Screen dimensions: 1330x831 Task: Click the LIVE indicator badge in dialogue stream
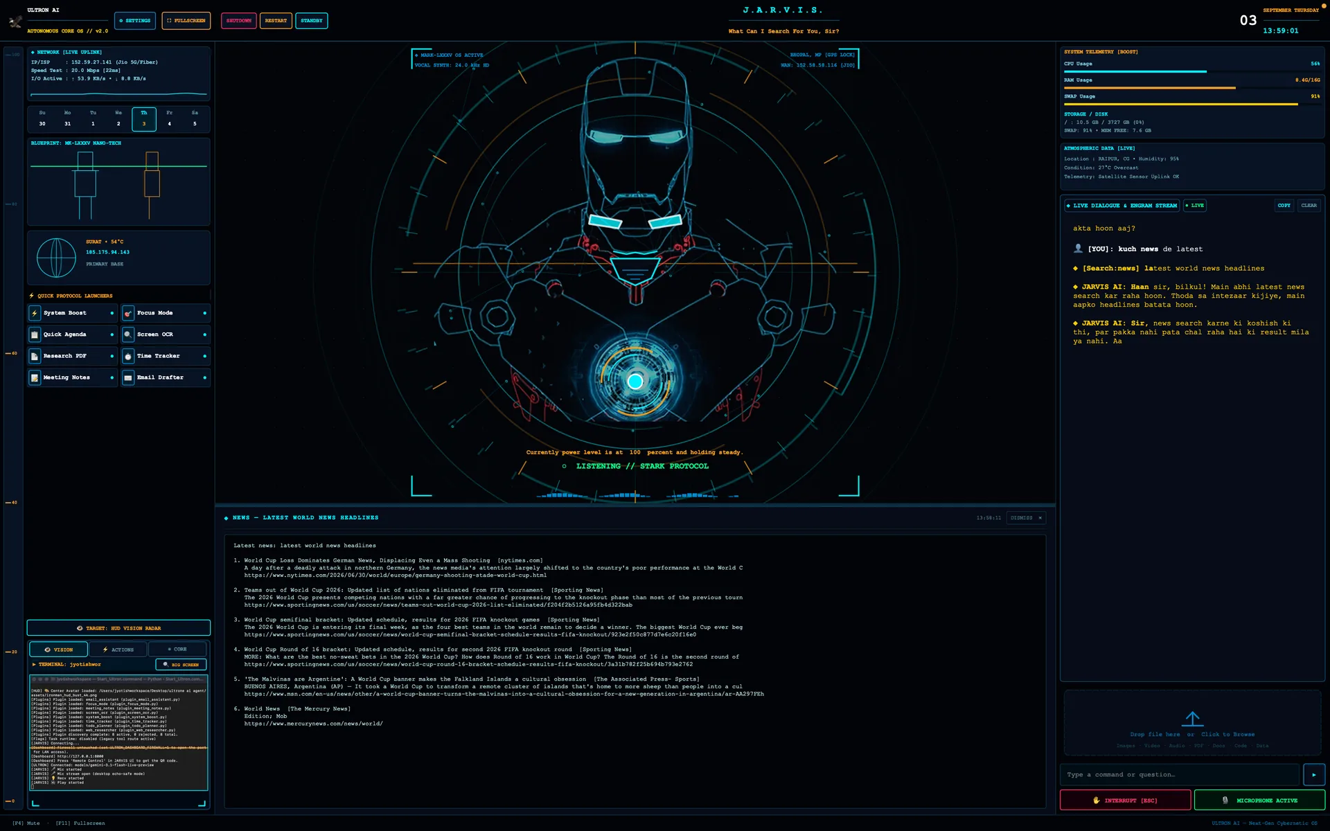[1195, 206]
